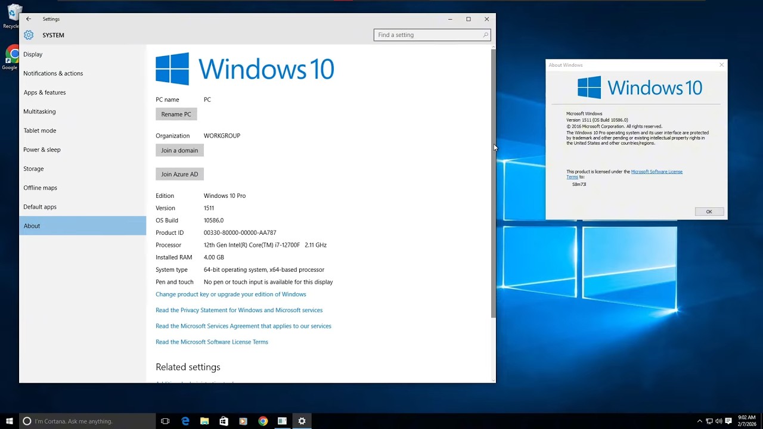Launch Microsoft Edge from the taskbar
This screenshot has width=763, height=429.
[x=185, y=421]
